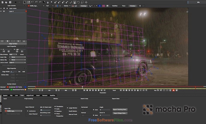This screenshot has width=206, height=124.
Task: Select the Pick Both (B) arrow tool
Action: (29, 2)
